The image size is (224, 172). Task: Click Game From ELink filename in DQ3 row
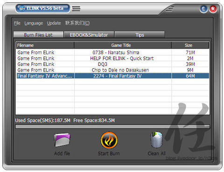coord(36,64)
